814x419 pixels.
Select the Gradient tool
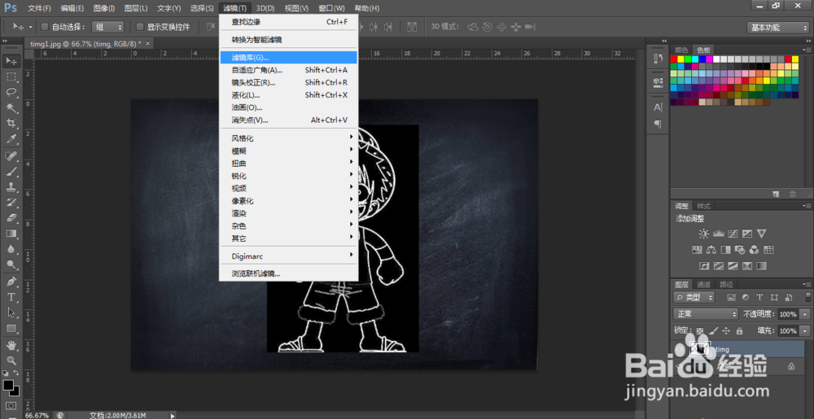pos(11,234)
